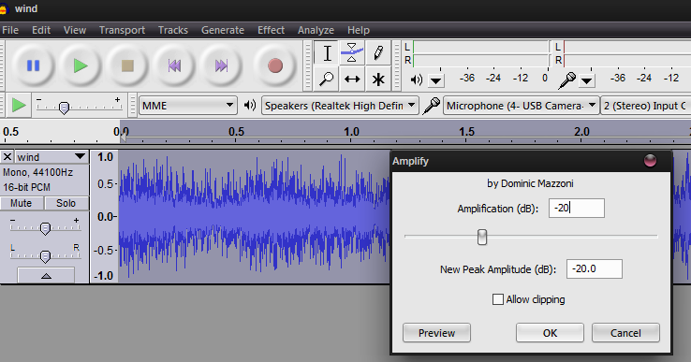Click the wind track pan slider

[x=45, y=256]
